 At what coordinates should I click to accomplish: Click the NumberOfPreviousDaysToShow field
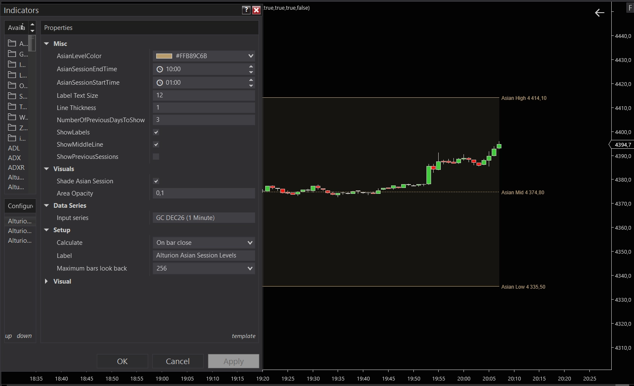tap(204, 120)
